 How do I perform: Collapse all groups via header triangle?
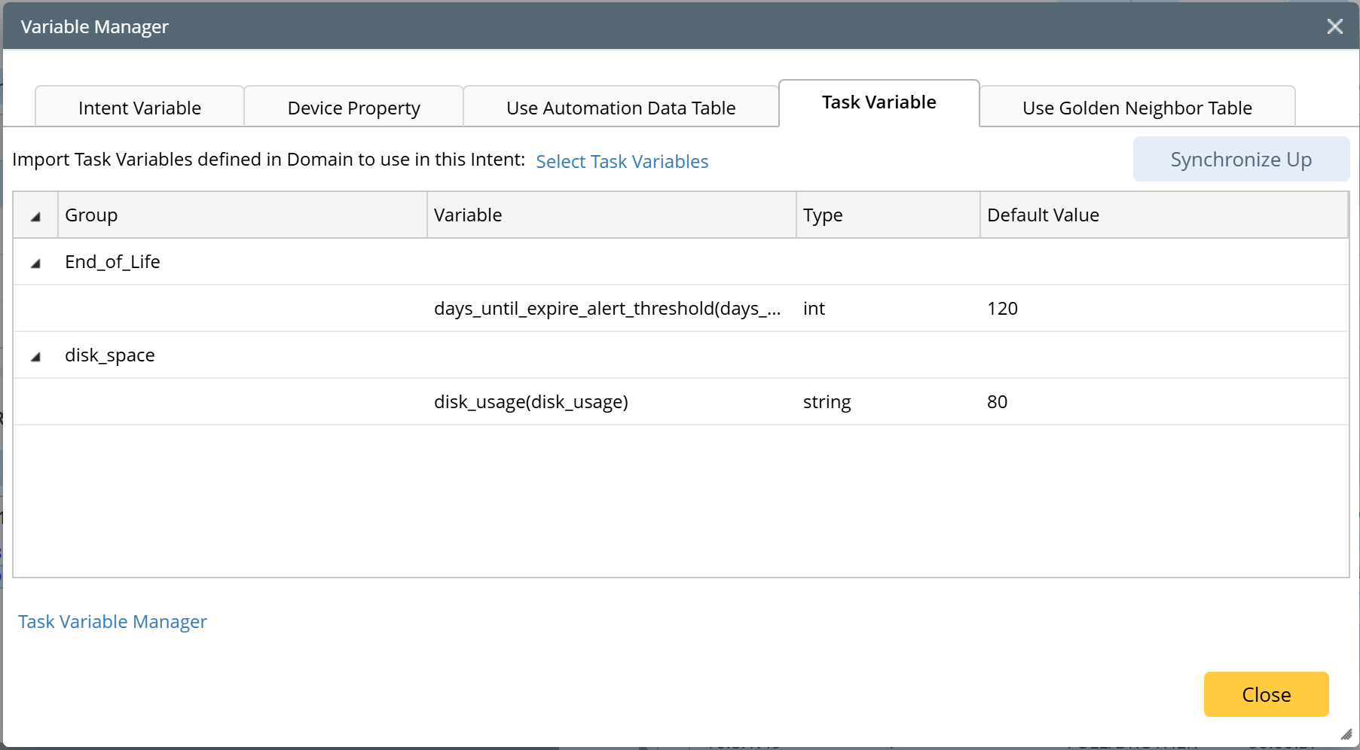(x=35, y=216)
